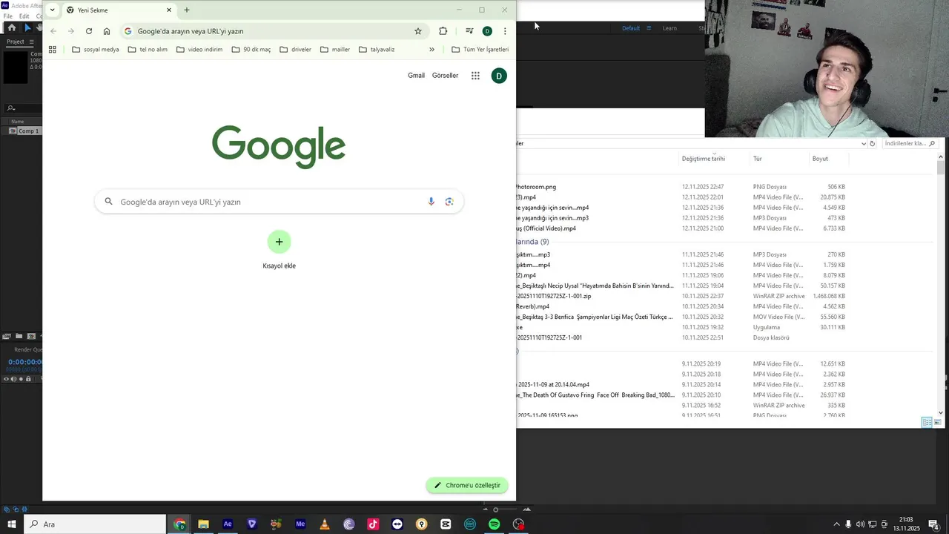This screenshot has width=949, height=534.
Task: Open the Chrome extensions puzzle icon
Action: pos(443,31)
